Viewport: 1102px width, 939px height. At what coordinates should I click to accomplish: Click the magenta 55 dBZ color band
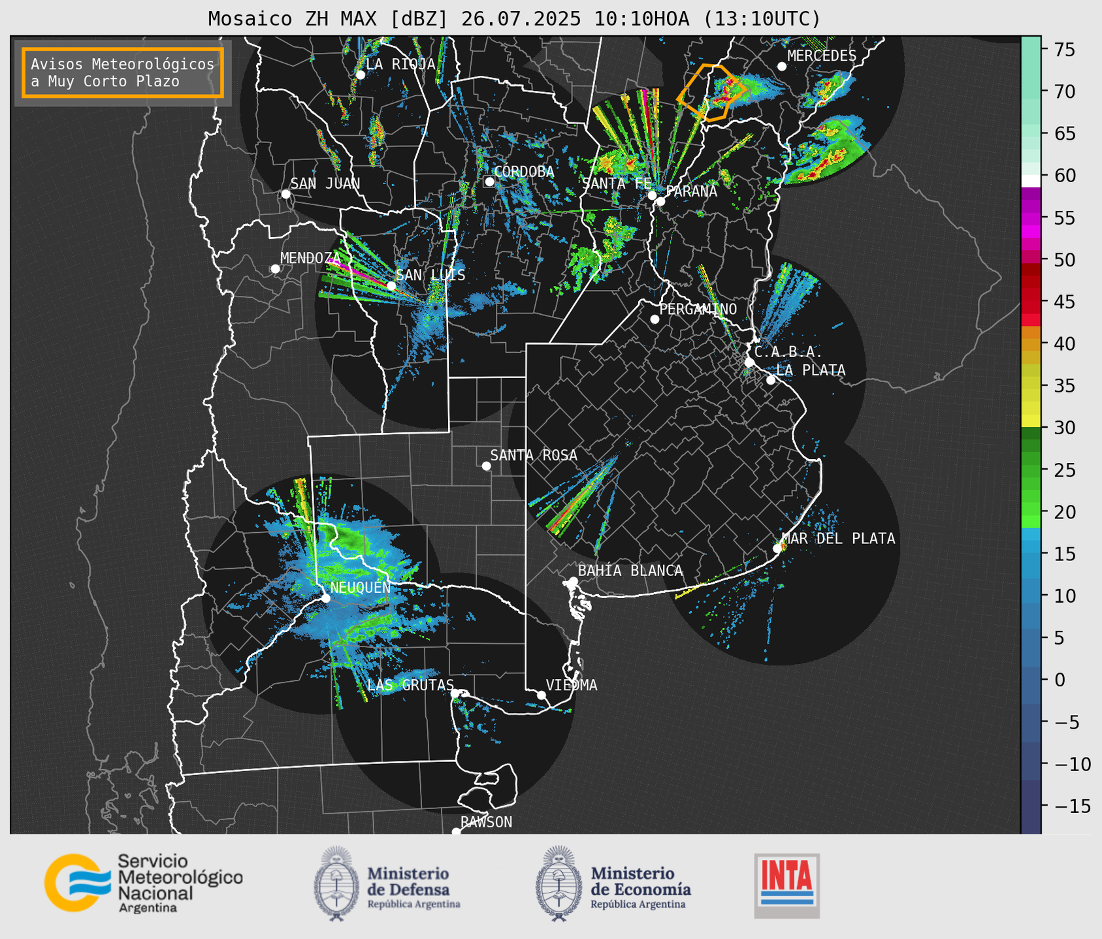pos(1031,217)
